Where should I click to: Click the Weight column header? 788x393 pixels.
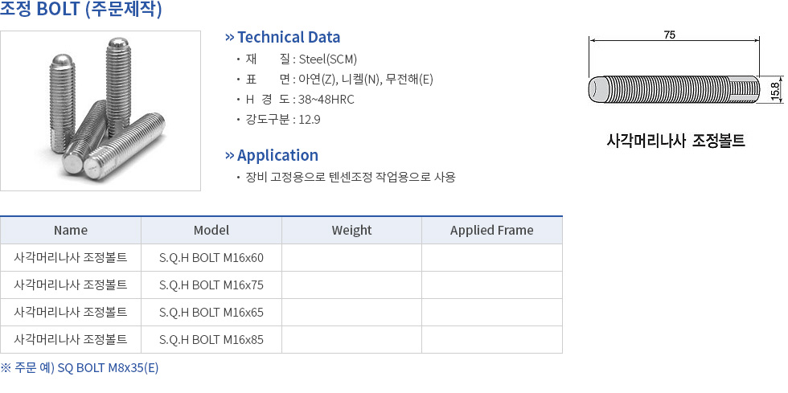tap(352, 230)
